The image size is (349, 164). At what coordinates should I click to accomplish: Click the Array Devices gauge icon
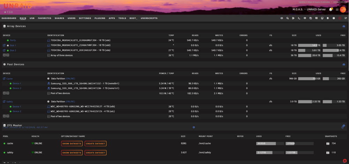344,26
